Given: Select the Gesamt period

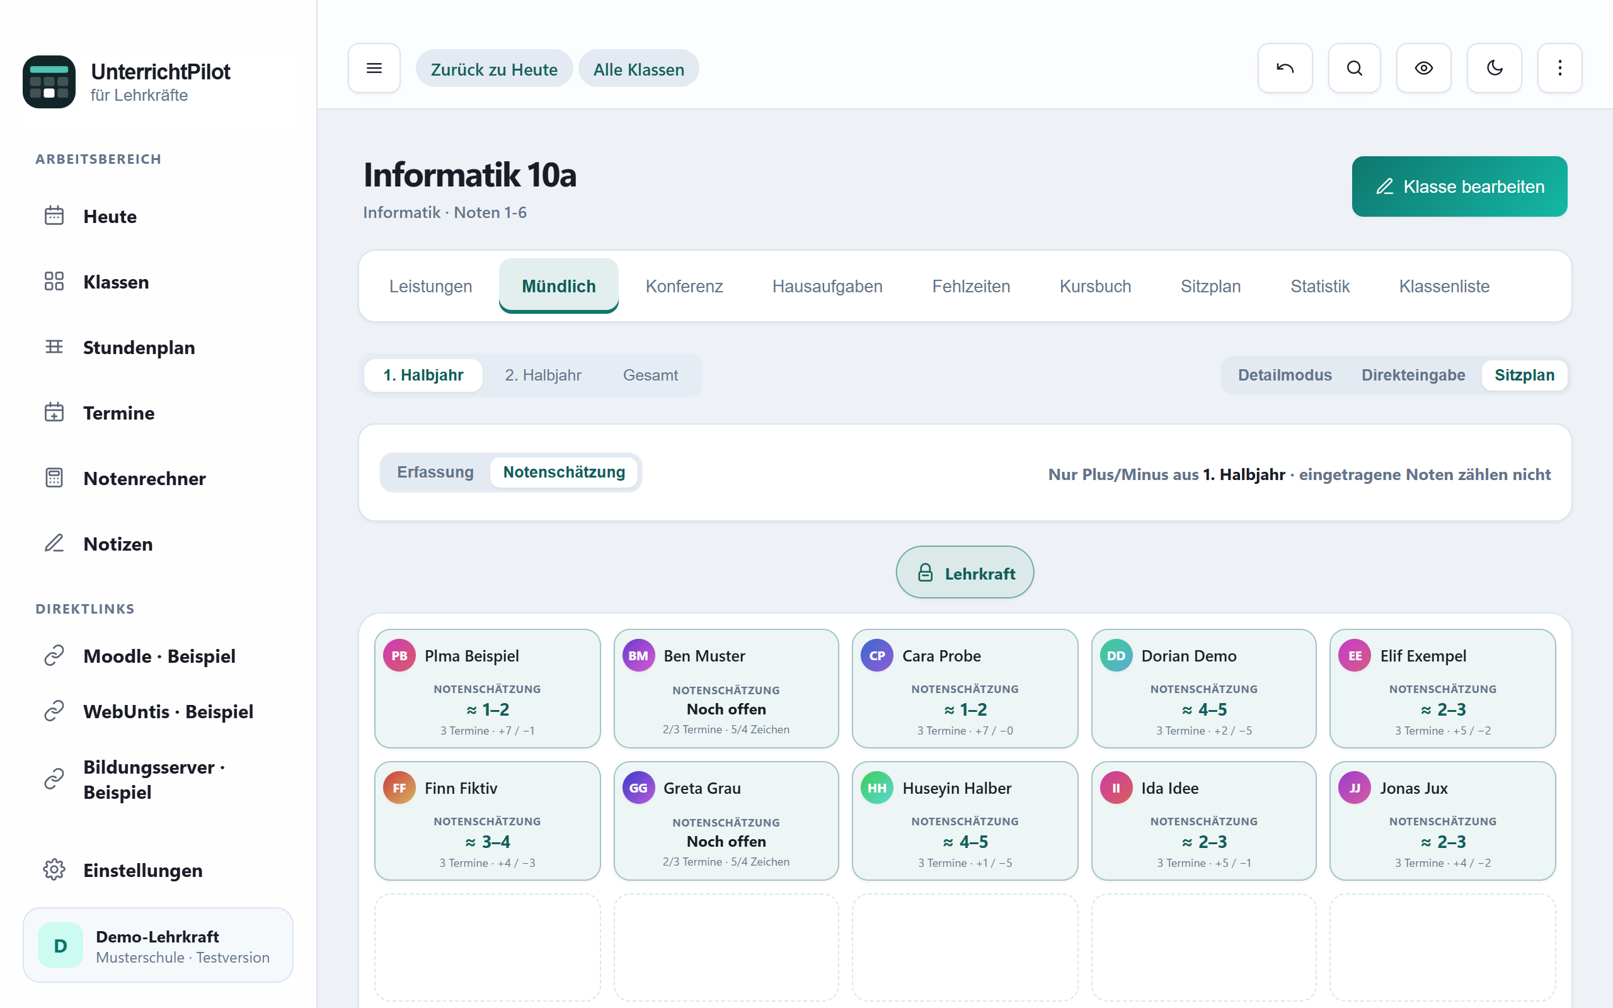Looking at the screenshot, I should [650, 375].
